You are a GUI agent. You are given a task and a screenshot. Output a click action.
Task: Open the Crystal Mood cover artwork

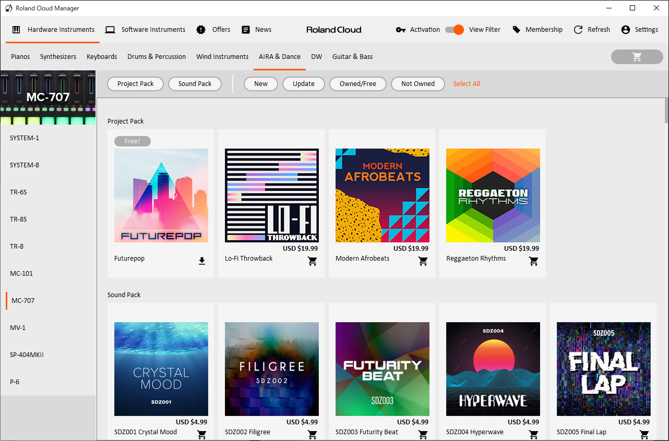click(x=161, y=369)
